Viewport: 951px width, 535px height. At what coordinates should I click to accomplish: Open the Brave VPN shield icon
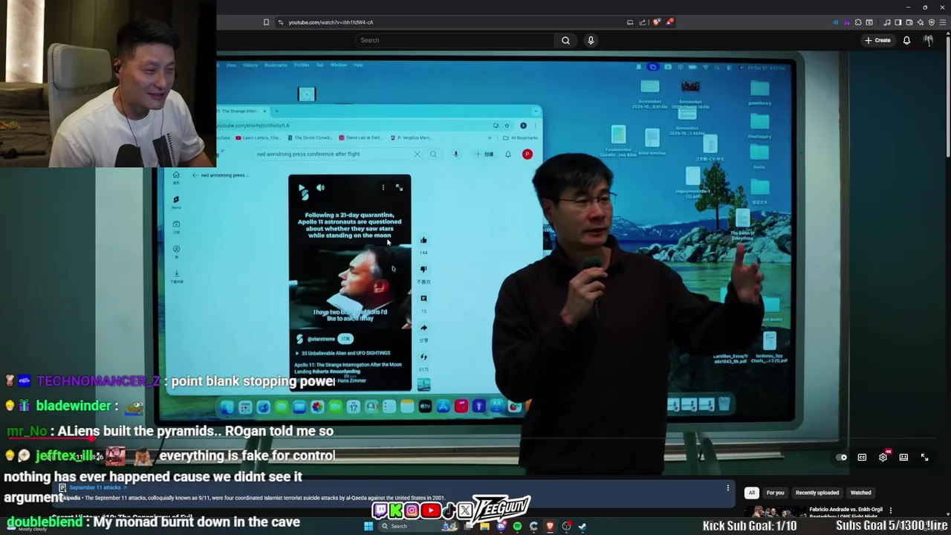click(932, 22)
